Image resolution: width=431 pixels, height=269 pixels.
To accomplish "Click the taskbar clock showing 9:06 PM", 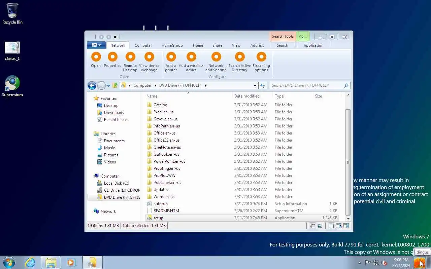I will click(401, 263).
